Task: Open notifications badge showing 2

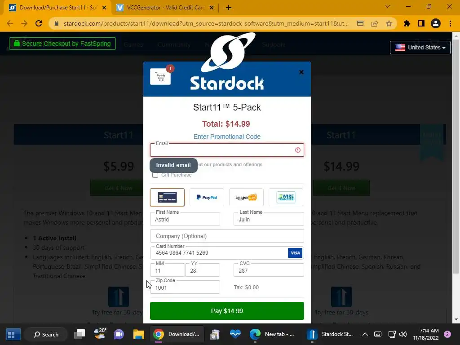Action: coord(447,334)
